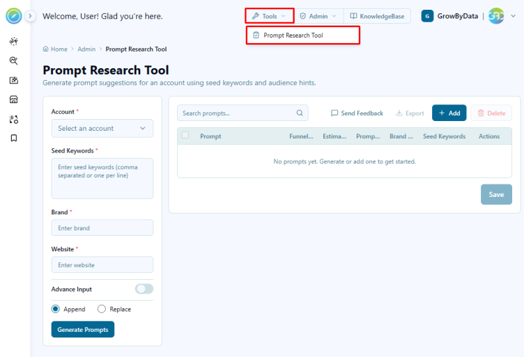Open the sidebar bookmark icon
Image resolution: width=524 pixels, height=357 pixels.
tap(14, 138)
